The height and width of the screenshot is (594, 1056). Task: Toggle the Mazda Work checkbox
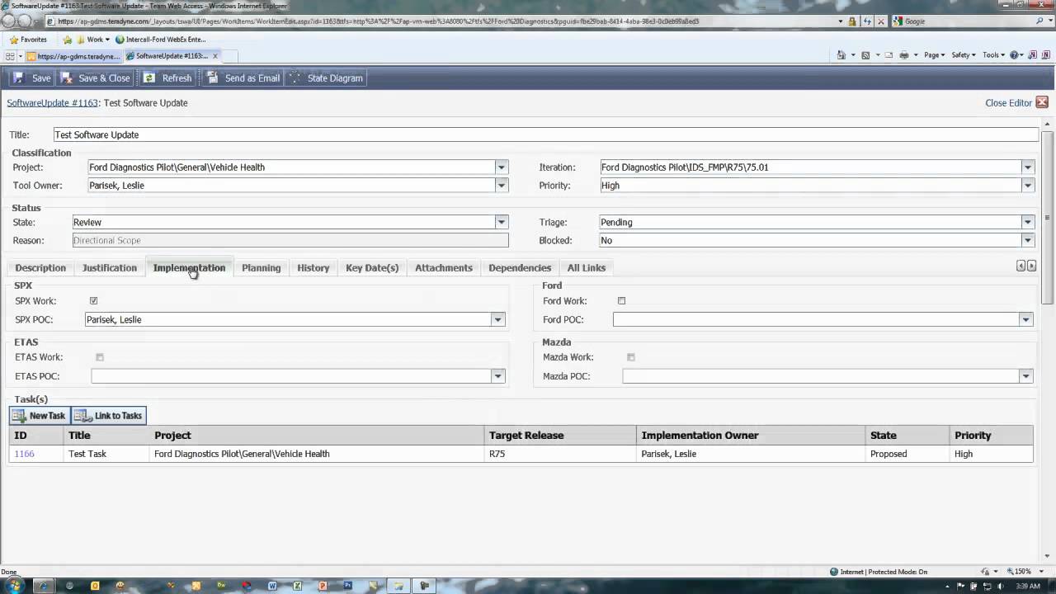coord(631,357)
